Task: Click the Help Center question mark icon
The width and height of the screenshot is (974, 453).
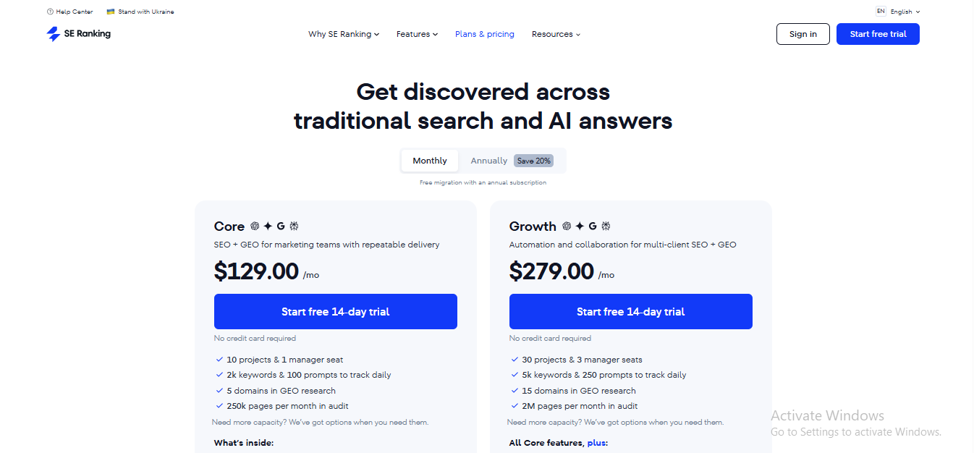Action: click(49, 11)
